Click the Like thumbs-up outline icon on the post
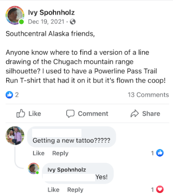Screen dimensions: 173x195 click(x=21, y=113)
